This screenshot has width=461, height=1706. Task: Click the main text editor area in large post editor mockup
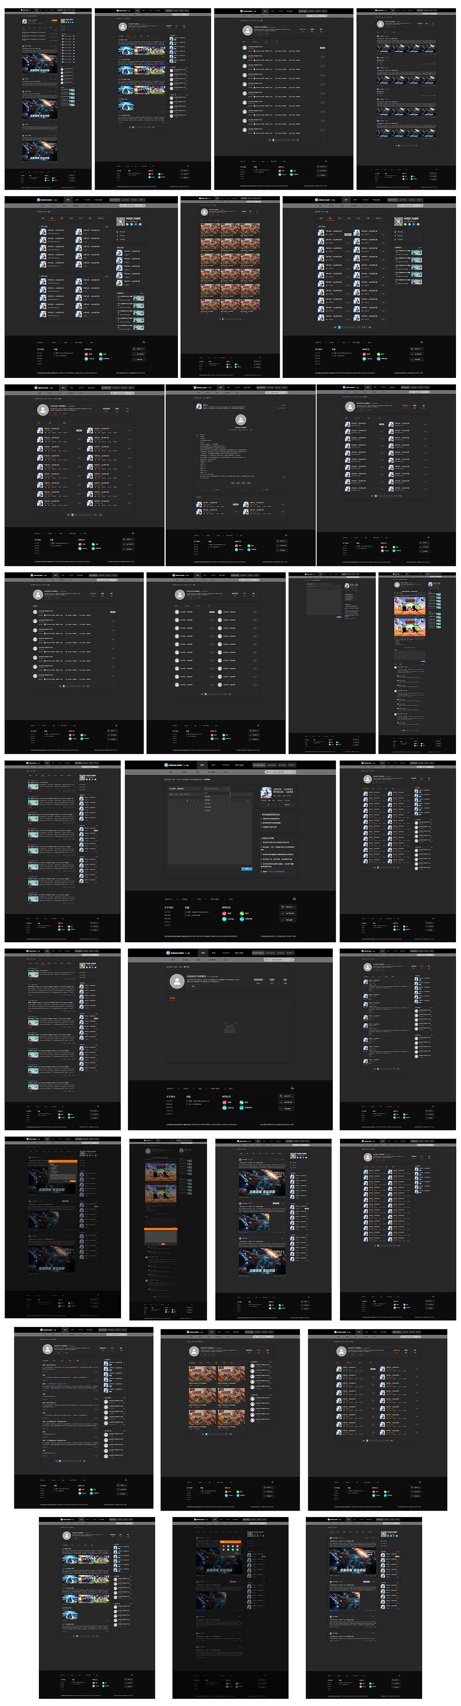[x=210, y=834]
